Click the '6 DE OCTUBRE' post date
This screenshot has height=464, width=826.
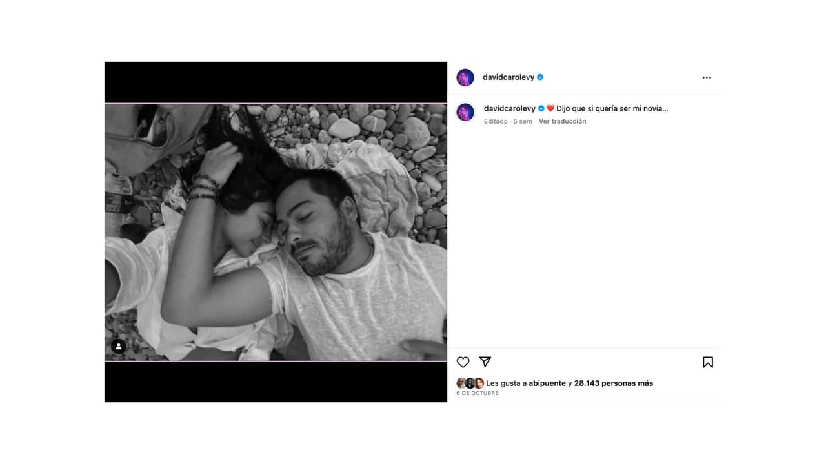click(478, 393)
